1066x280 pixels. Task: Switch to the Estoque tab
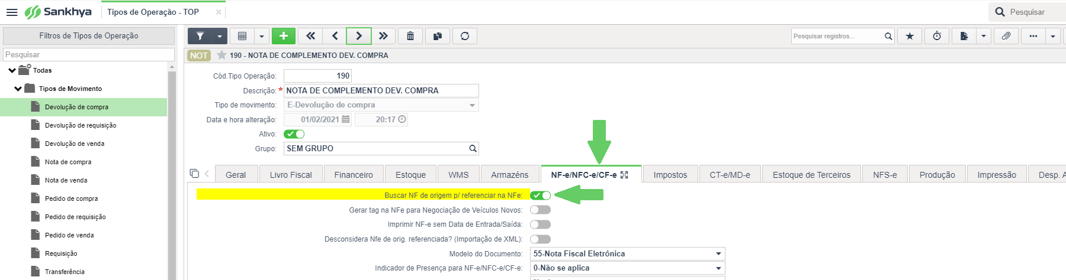click(x=410, y=174)
